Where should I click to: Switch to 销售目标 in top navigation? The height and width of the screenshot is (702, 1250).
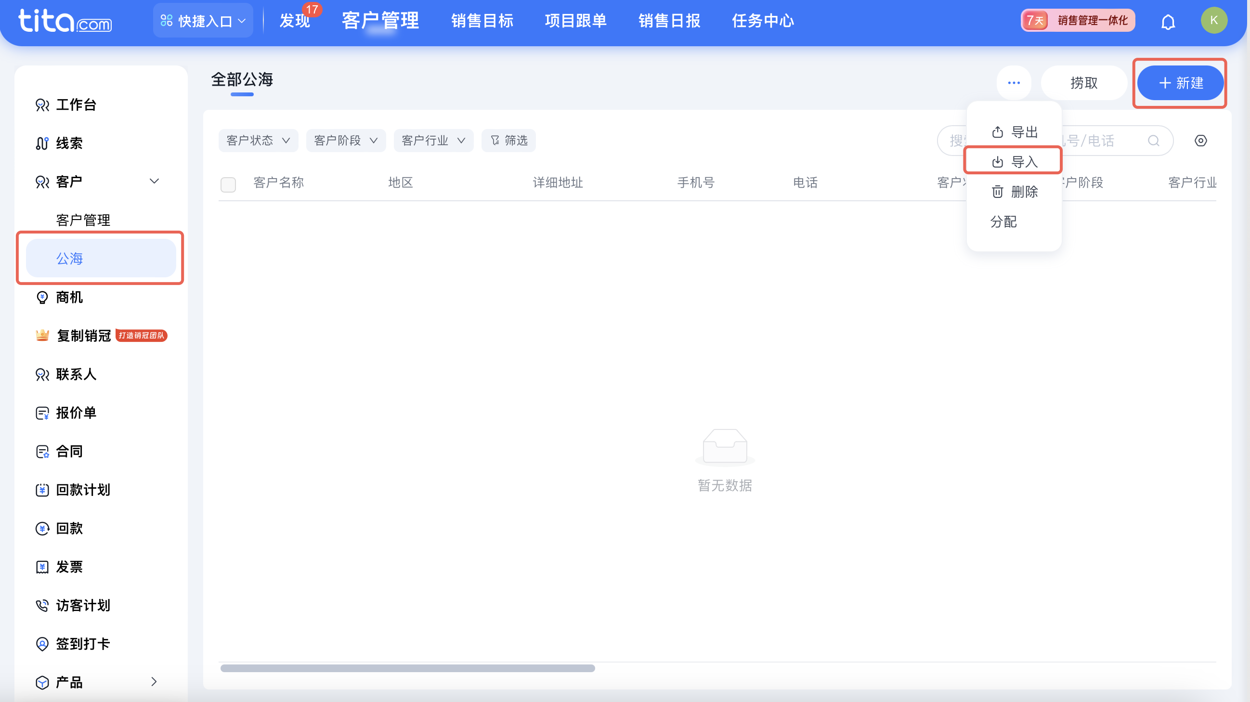click(x=482, y=21)
